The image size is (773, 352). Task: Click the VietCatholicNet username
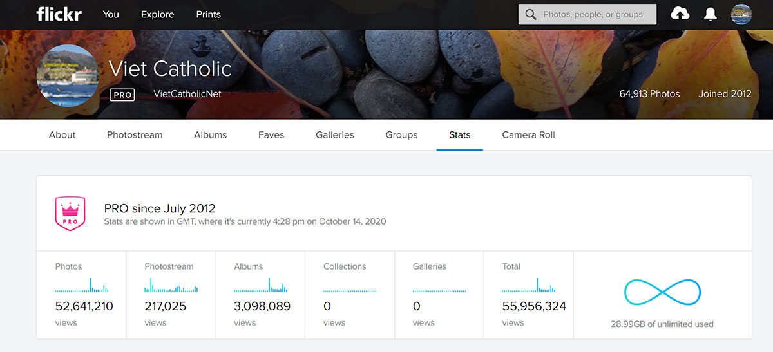[x=187, y=94]
